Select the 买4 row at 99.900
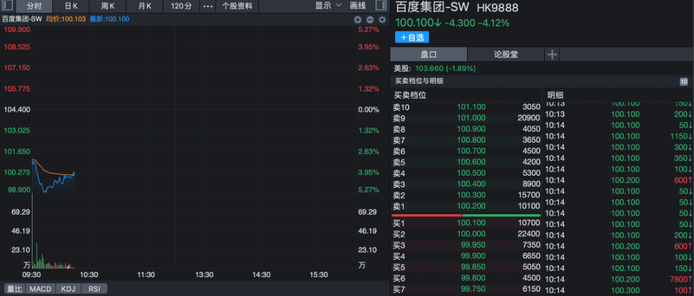 click(x=466, y=256)
